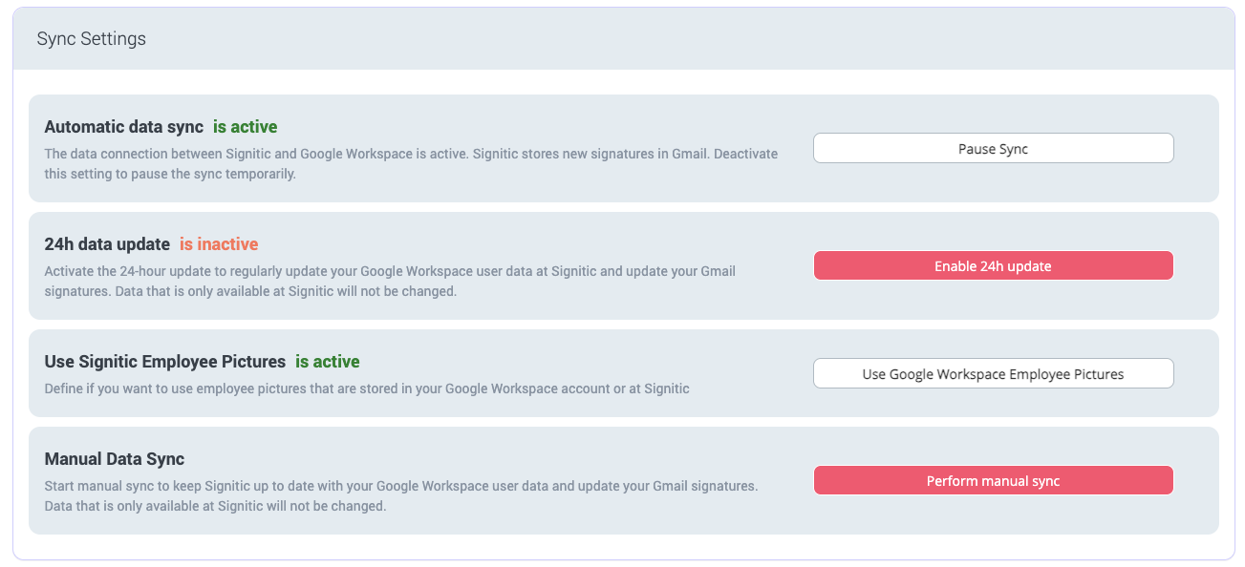Click "this setting to pause the sync temporarily" line
This screenshot has width=1245, height=567.
(x=170, y=175)
